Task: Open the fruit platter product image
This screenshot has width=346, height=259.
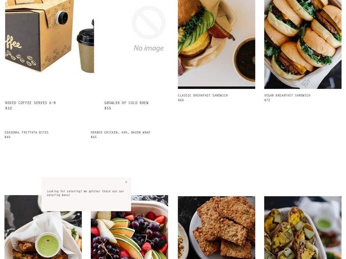Action: (129, 227)
